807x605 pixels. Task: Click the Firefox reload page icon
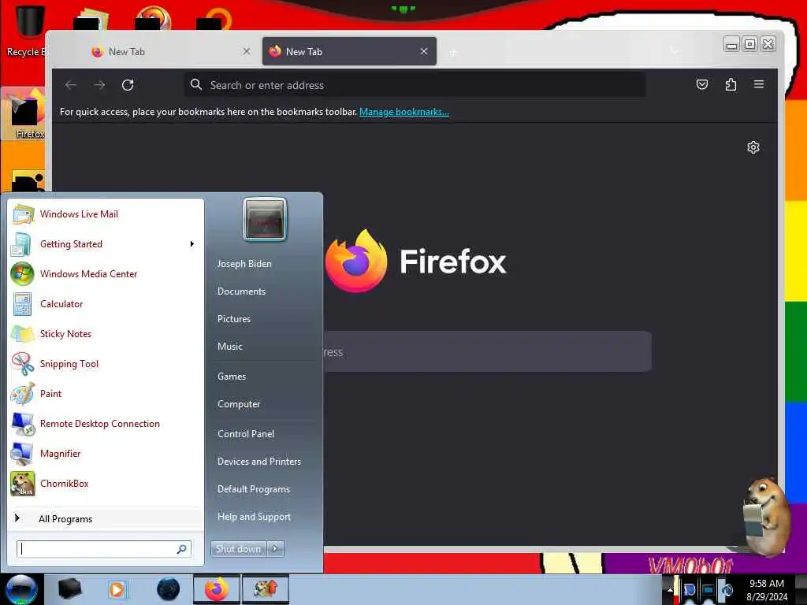point(128,85)
